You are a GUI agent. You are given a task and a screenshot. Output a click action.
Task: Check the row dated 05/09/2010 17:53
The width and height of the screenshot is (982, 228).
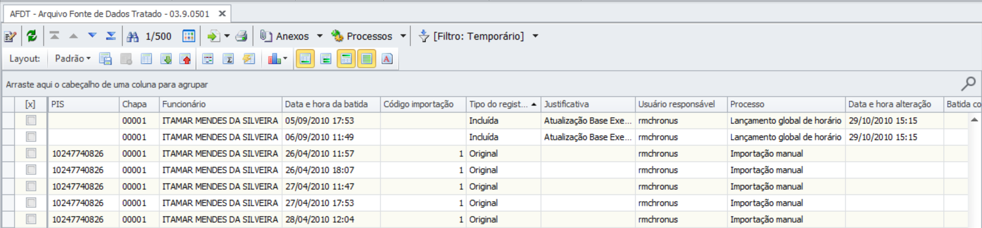31,121
